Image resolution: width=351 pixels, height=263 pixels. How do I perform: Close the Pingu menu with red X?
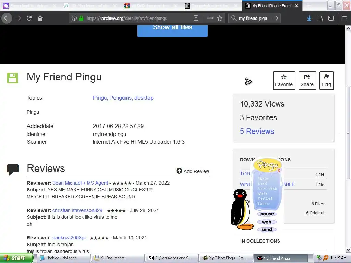pyautogui.click(x=279, y=171)
